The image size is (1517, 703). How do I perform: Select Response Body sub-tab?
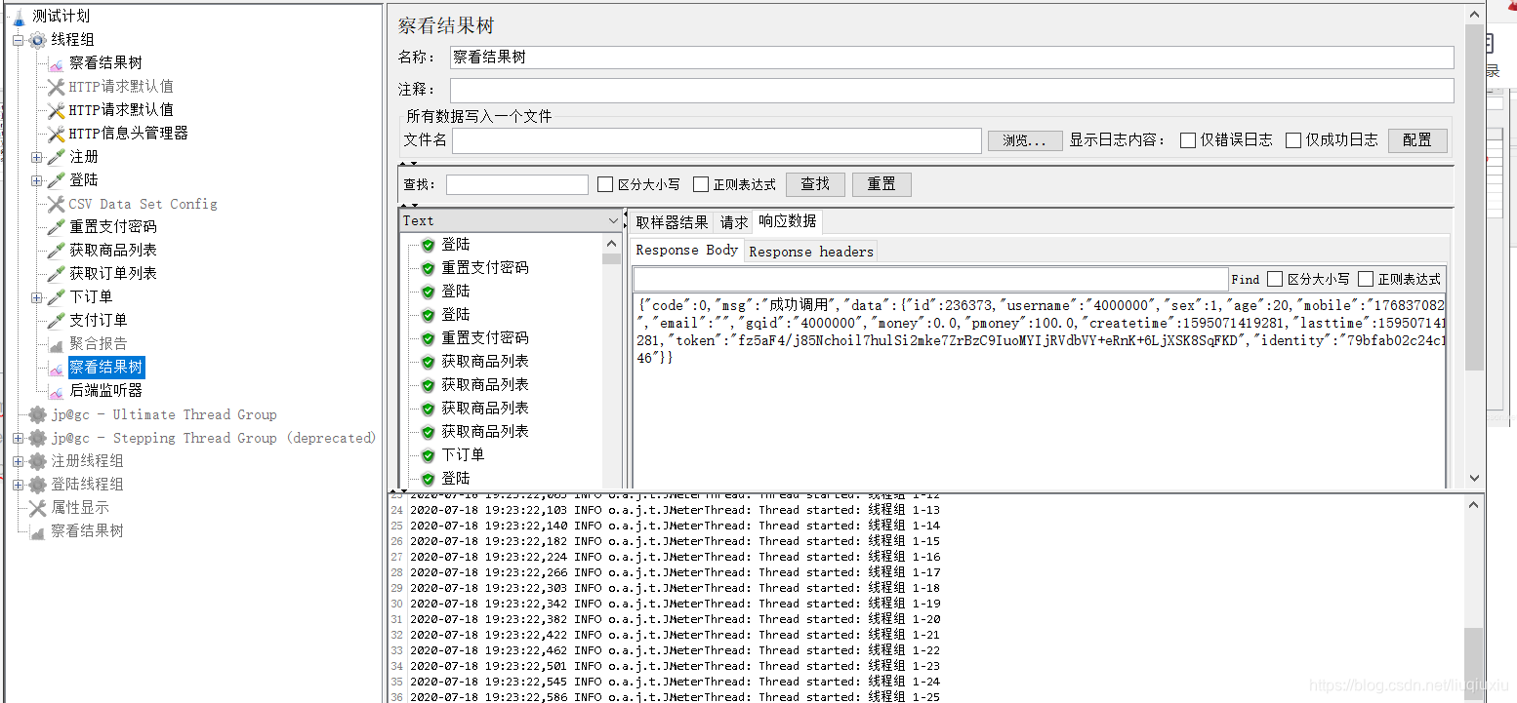pos(687,251)
